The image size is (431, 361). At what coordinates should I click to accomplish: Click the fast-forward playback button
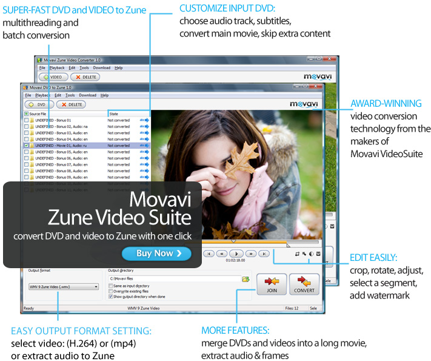pos(251,254)
